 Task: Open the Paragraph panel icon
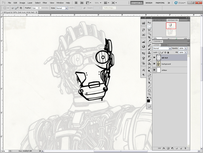[x=143, y=75]
